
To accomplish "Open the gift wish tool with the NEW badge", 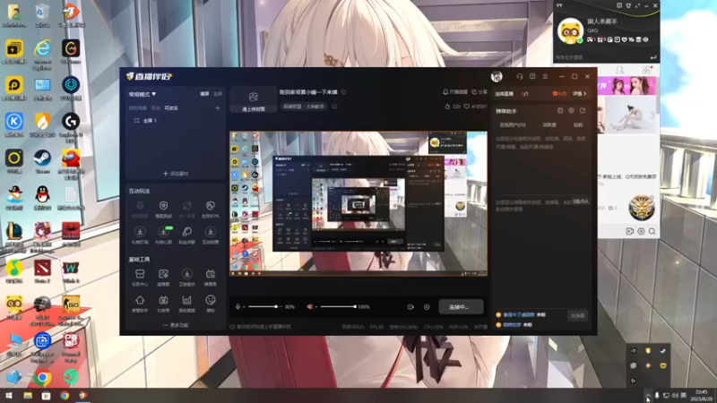I will click(x=163, y=235).
